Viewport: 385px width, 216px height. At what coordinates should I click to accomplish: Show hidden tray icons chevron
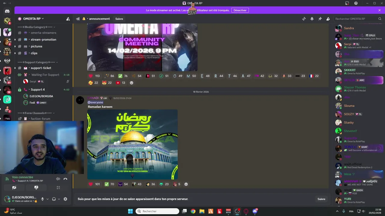(337, 211)
